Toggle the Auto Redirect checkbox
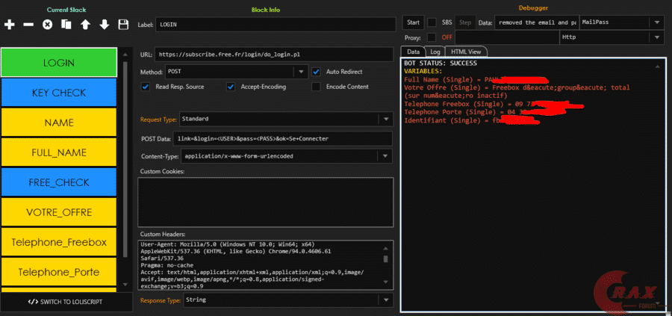This screenshot has width=672, height=316. (x=317, y=72)
